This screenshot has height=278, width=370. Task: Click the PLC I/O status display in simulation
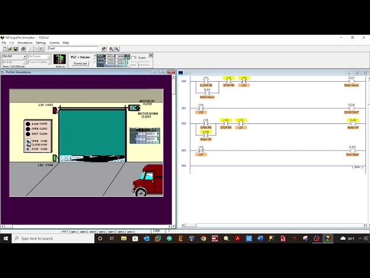[145, 136]
